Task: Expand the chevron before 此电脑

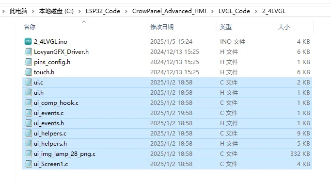Action: 3,11
